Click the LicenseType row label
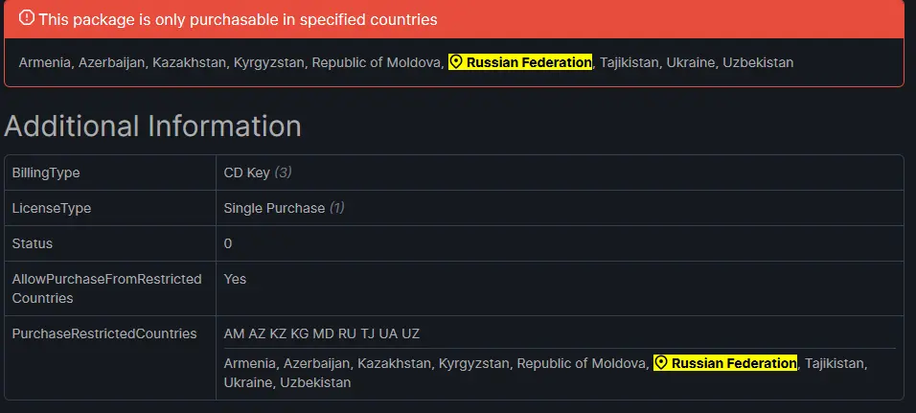Image resolution: width=916 pixels, height=413 pixels. pyautogui.click(x=52, y=208)
